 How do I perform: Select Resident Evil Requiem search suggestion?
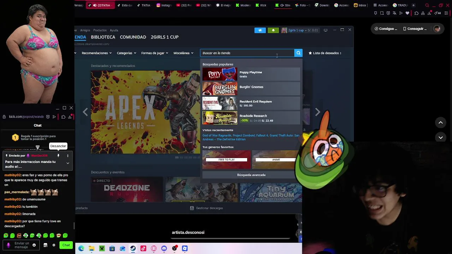pyautogui.click(x=251, y=103)
